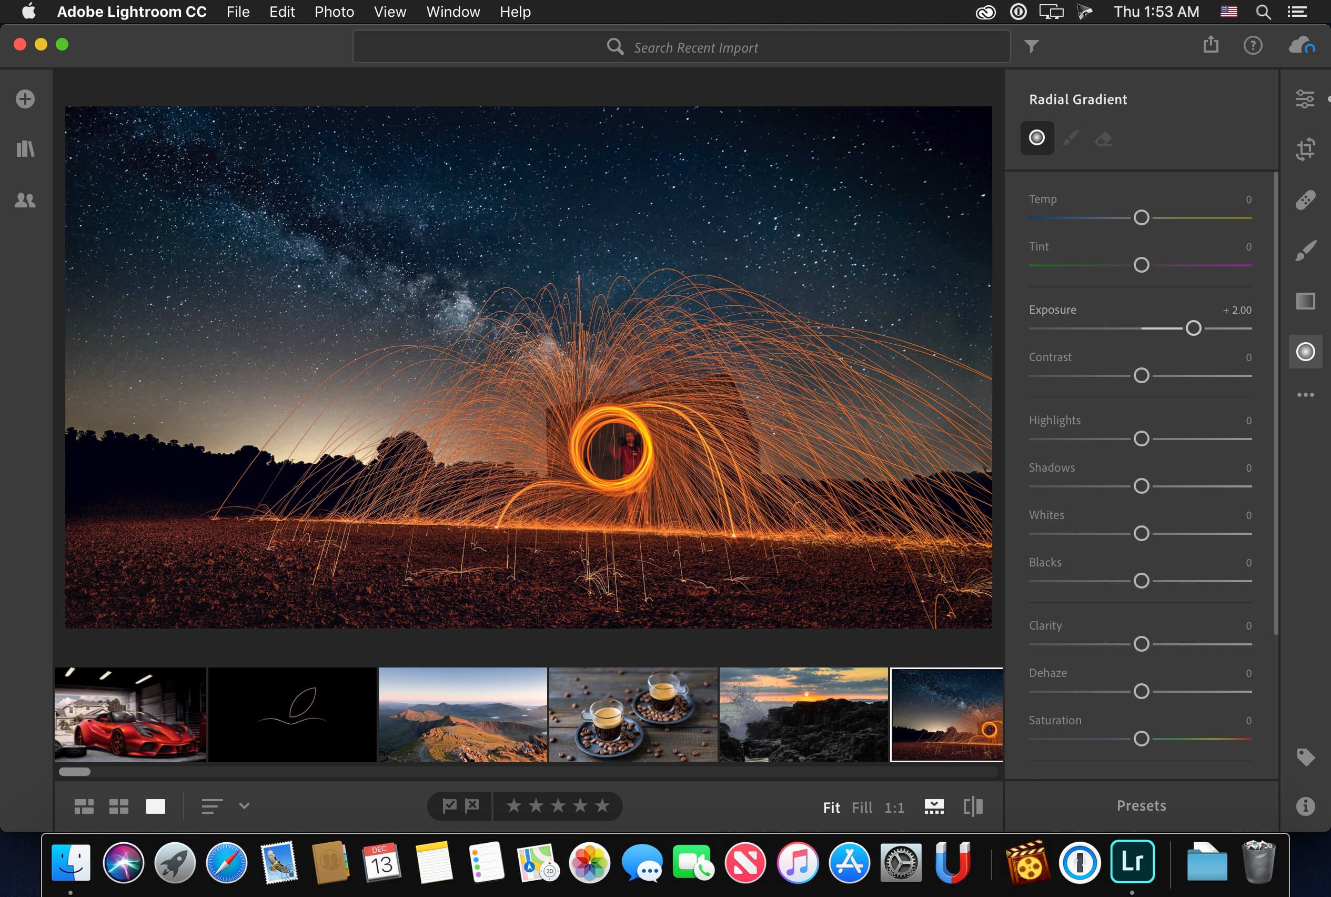
Task: Toggle the brush edit mode button
Action: coord(1070,137)
